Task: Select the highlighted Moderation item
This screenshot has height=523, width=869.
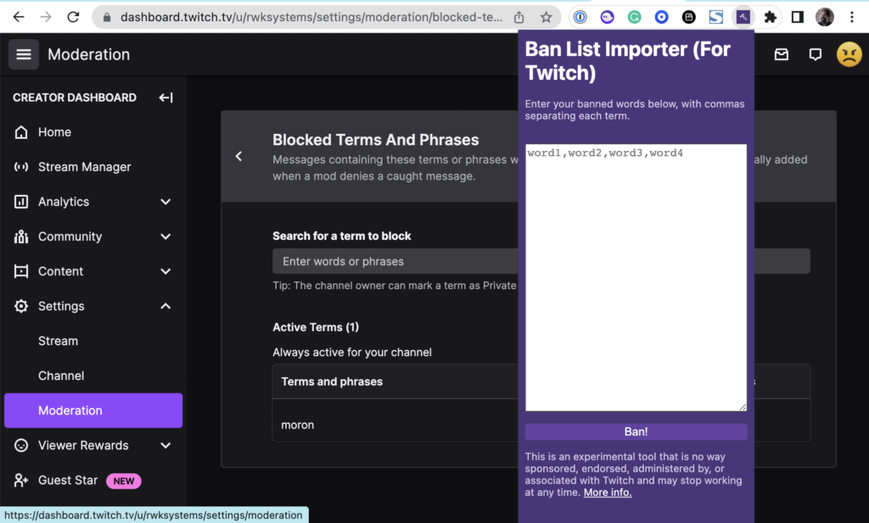Action: tap(93, 410)
